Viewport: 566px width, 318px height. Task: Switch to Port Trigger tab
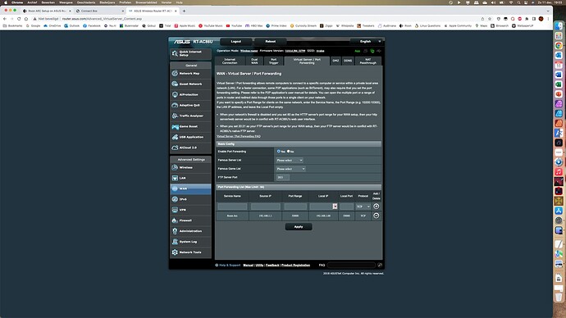pos(274,61)
